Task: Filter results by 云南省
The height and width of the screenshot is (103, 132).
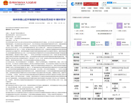Action: tap(89, 8)
